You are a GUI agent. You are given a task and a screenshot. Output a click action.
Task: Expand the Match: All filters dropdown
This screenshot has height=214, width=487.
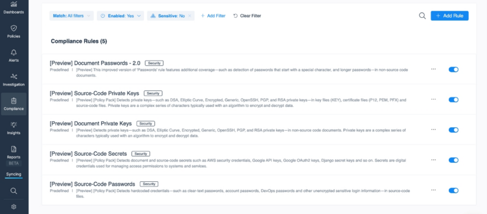coord(71,16)
